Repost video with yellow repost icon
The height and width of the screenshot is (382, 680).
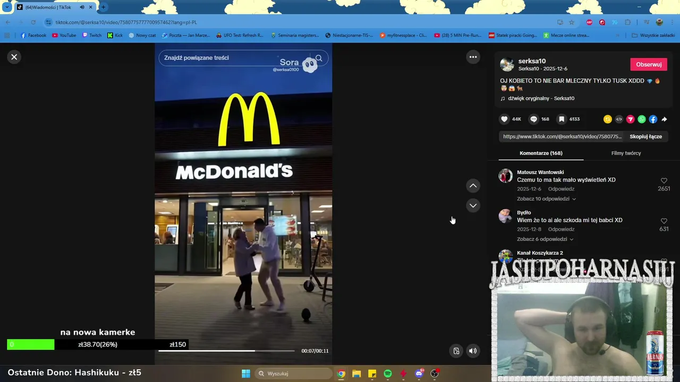click(608, 119)
